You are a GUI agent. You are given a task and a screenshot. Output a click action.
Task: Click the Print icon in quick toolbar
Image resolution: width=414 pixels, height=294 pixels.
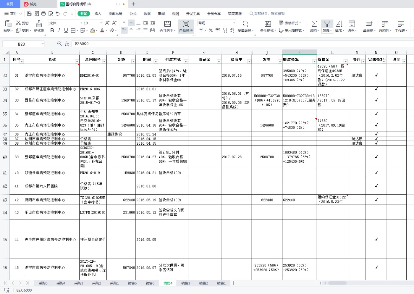43,14
